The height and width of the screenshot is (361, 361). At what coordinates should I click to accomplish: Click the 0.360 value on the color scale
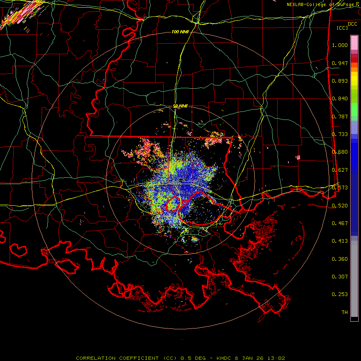[x=340, y=259]
